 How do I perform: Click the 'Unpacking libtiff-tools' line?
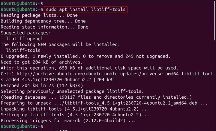70,109
